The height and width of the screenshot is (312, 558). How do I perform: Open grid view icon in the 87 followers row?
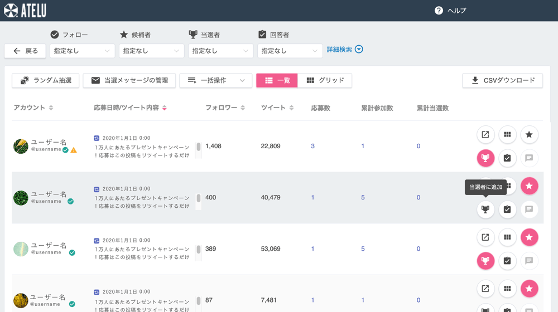507,289
